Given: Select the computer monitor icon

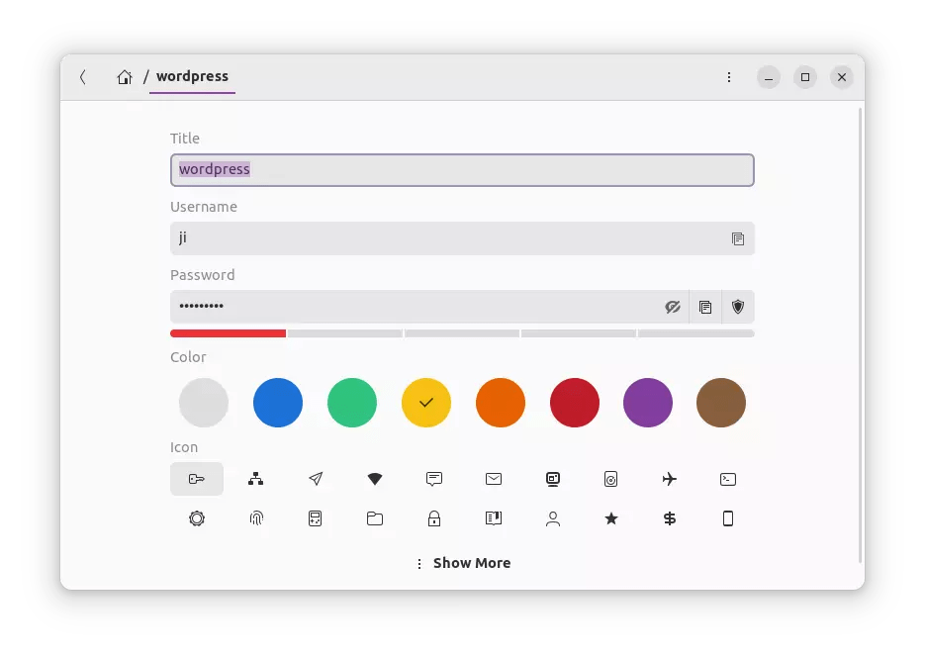Looking at the screenshot, I should pyautogui.click(x=553, y=479).
